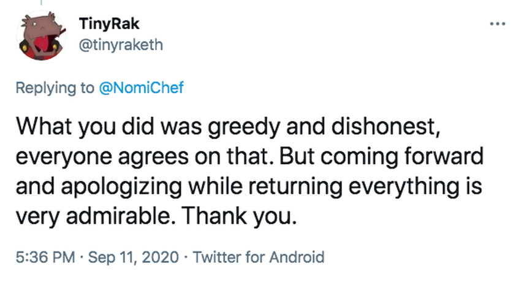Viewport: 521px width, 282px height.
Task: Open the Twitter for Android source link
Action: [258, 257]
